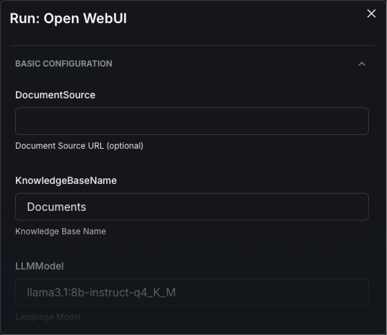
Task: Focus the LLMModel input field
Action: [192, 292]
